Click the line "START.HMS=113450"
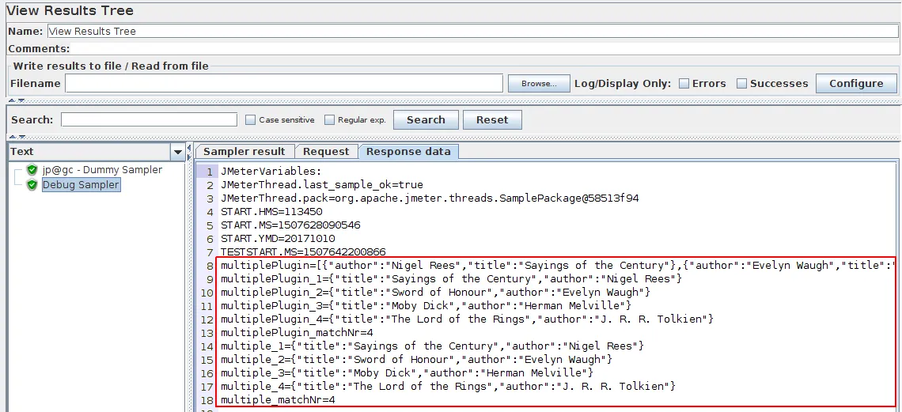This screenshot has width=902, height=412. (271, 211)
